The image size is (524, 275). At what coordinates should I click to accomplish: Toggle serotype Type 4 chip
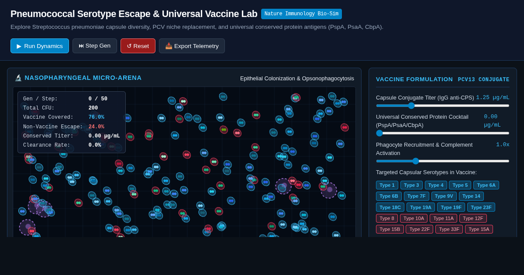click(x=436, y=185)
